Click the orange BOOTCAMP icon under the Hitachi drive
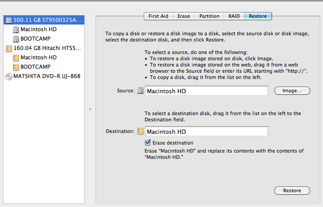 [x=16, y=67]
